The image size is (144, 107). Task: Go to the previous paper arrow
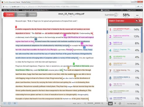[x=122, y=10]
